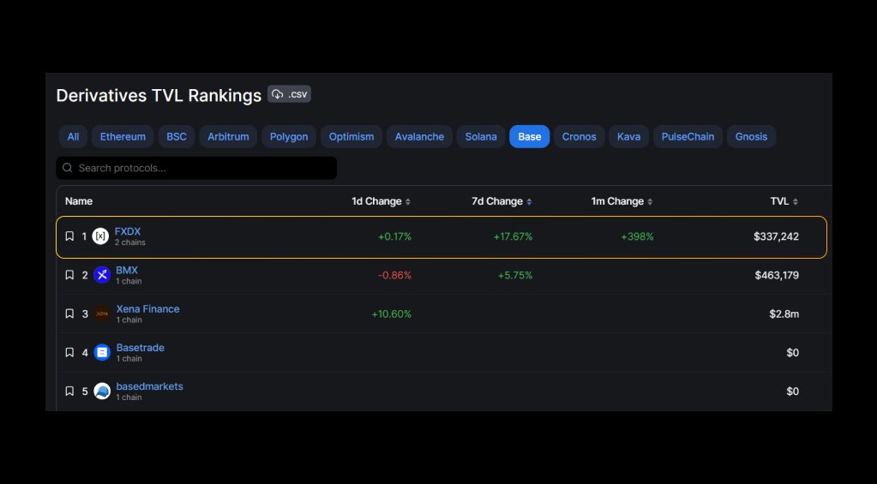Choose the Solana chain filter

pos(481,136)
